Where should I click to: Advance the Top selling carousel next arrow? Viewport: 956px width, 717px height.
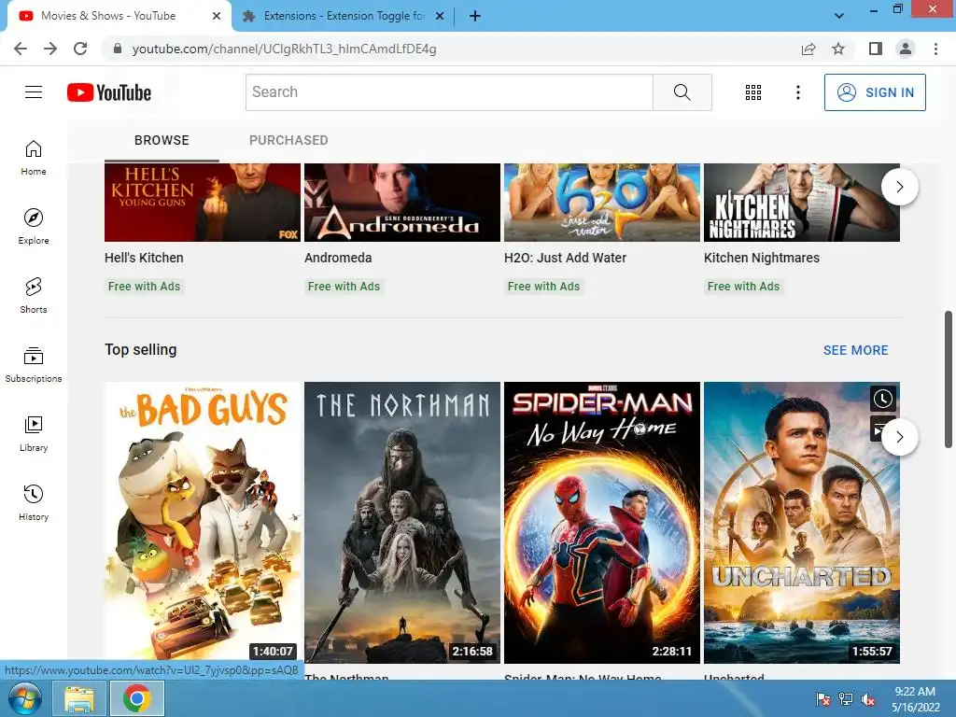coord(899,437)
